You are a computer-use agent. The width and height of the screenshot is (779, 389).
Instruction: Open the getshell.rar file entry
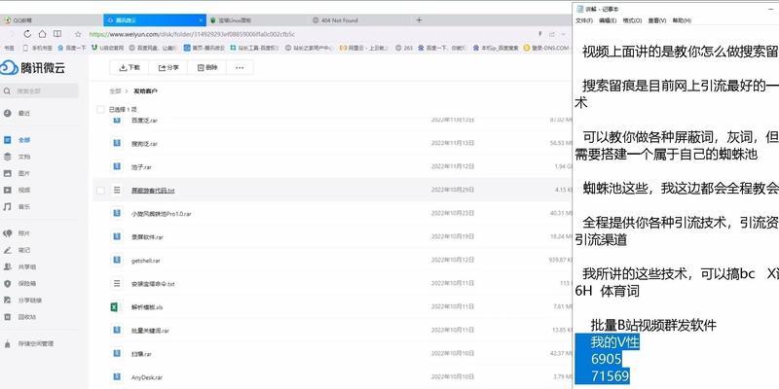point(145,261)
